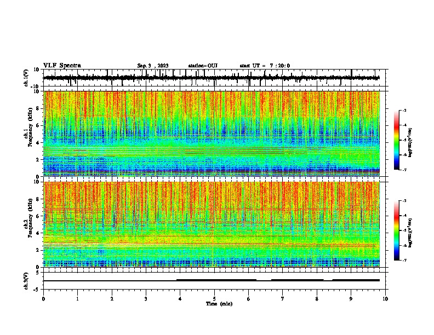Click the ch.2 color bar log(PSD) unit label

tap(410, 233)
